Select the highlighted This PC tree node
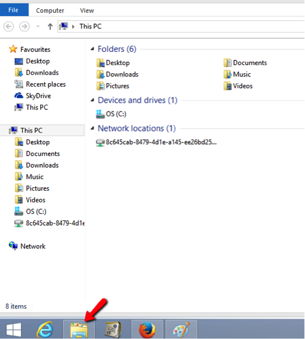The image size is (305, 339). click(42, 130)
